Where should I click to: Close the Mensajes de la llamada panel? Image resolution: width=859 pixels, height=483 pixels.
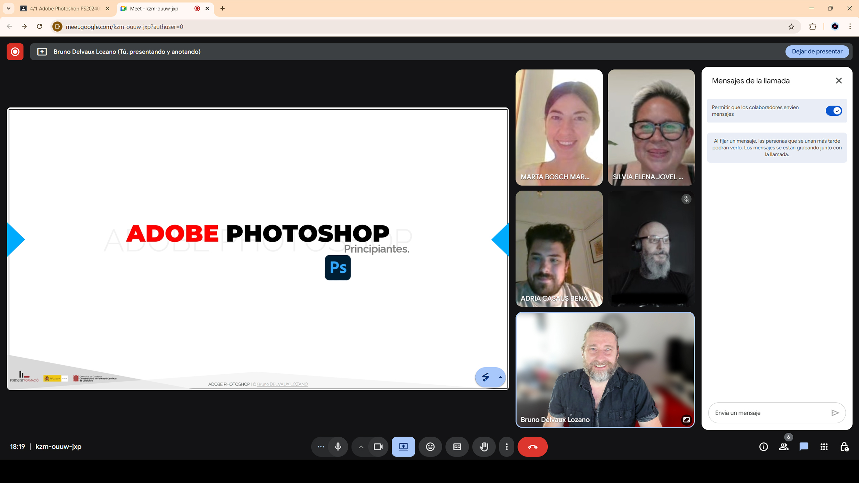click(838, 81)
